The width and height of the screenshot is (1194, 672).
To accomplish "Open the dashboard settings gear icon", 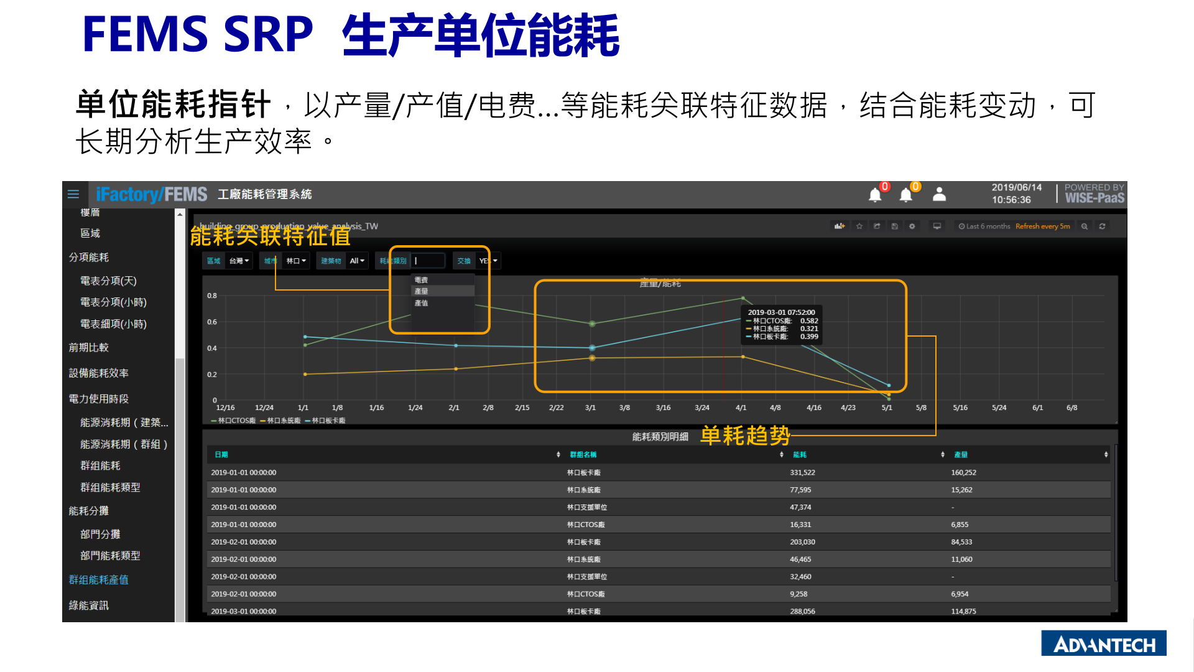I will pos(912,226).
